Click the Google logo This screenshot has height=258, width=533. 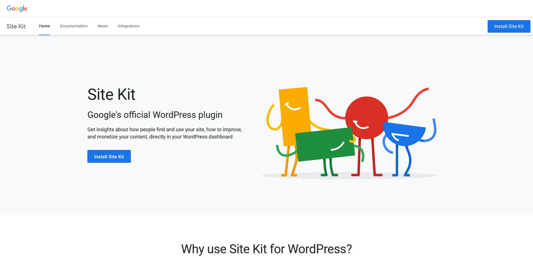pos(17,8)
